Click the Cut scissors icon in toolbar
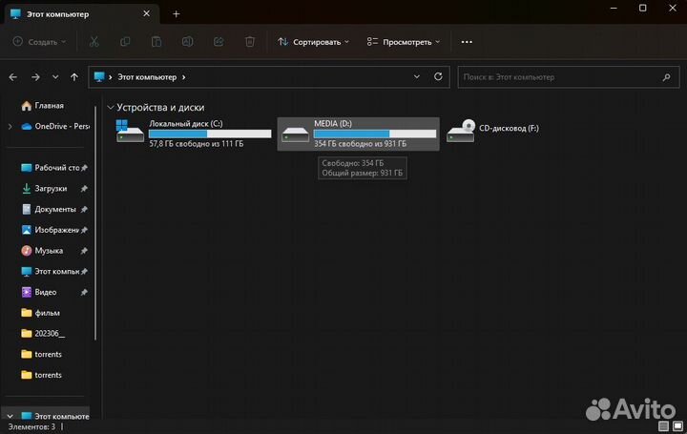 point(94,42)
